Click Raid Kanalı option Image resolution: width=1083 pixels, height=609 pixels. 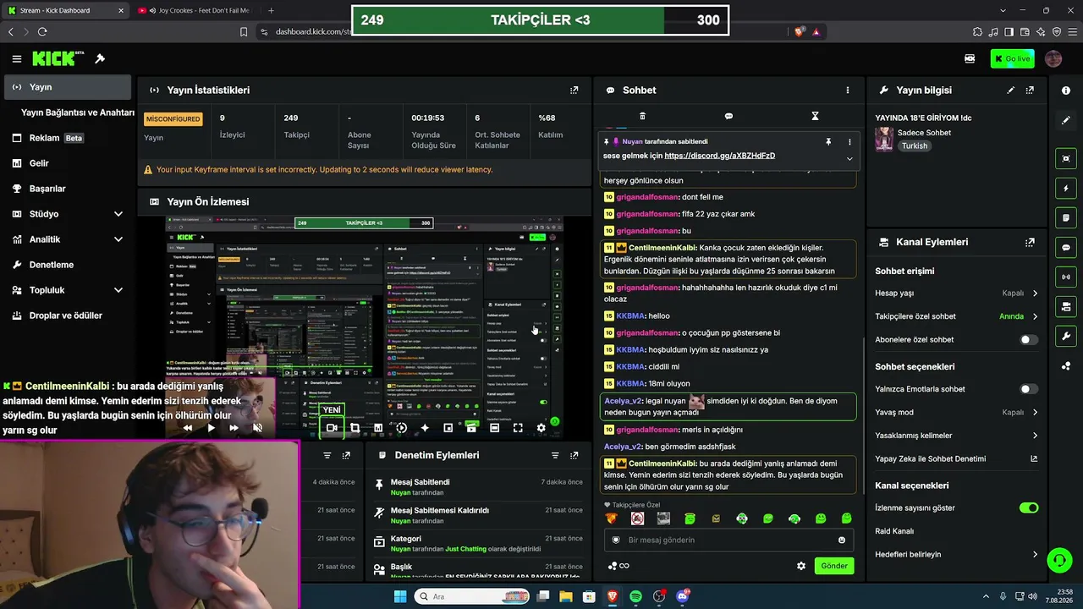click(x=894, y=531)
